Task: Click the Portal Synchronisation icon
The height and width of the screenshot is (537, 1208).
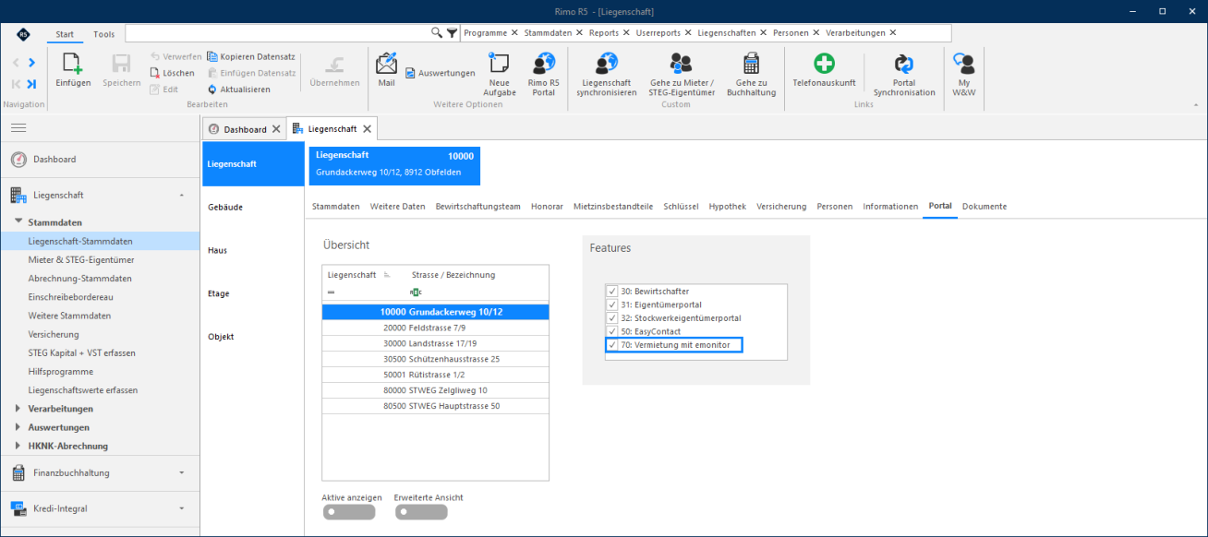Action: (x=904, y=62)
